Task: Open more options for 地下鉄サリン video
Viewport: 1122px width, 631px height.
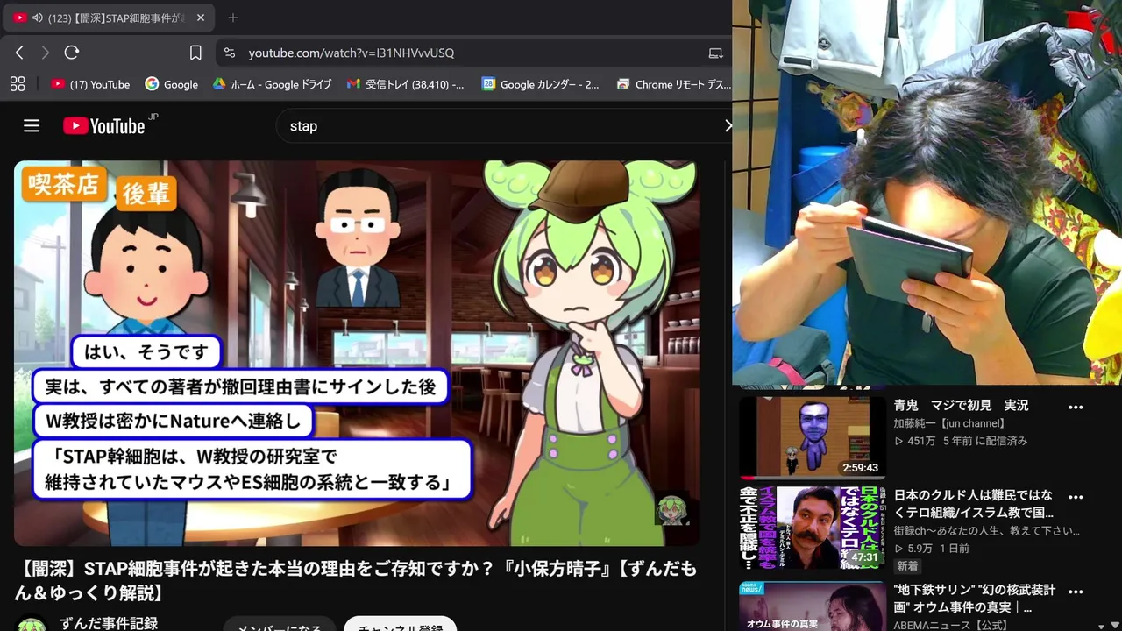Action: 1076,592
